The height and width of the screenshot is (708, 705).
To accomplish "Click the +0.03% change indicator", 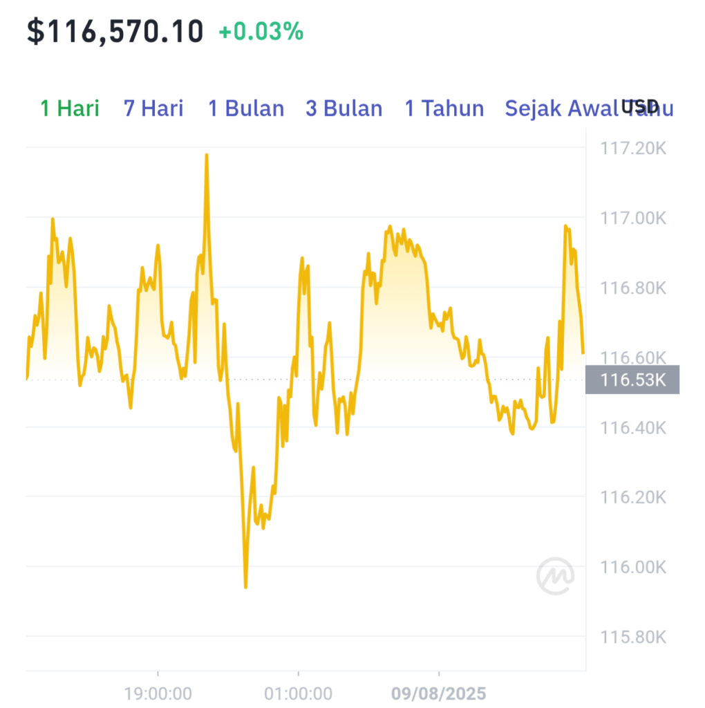I will tap(261, 32).
